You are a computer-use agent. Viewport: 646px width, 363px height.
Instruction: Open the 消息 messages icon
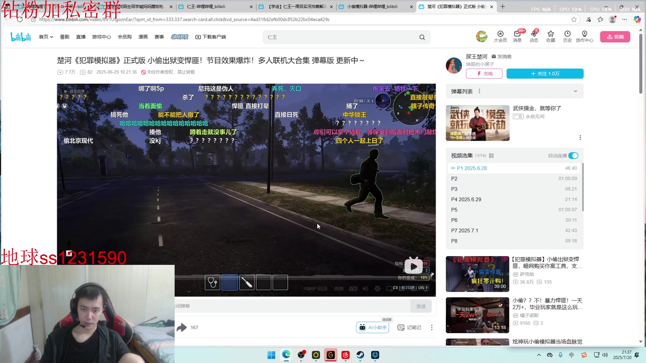(x=517, y=36)
